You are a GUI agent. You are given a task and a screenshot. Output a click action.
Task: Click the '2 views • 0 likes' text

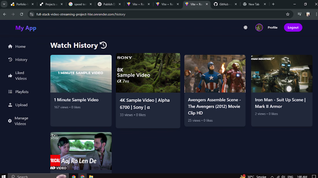[x=266, y=114]
